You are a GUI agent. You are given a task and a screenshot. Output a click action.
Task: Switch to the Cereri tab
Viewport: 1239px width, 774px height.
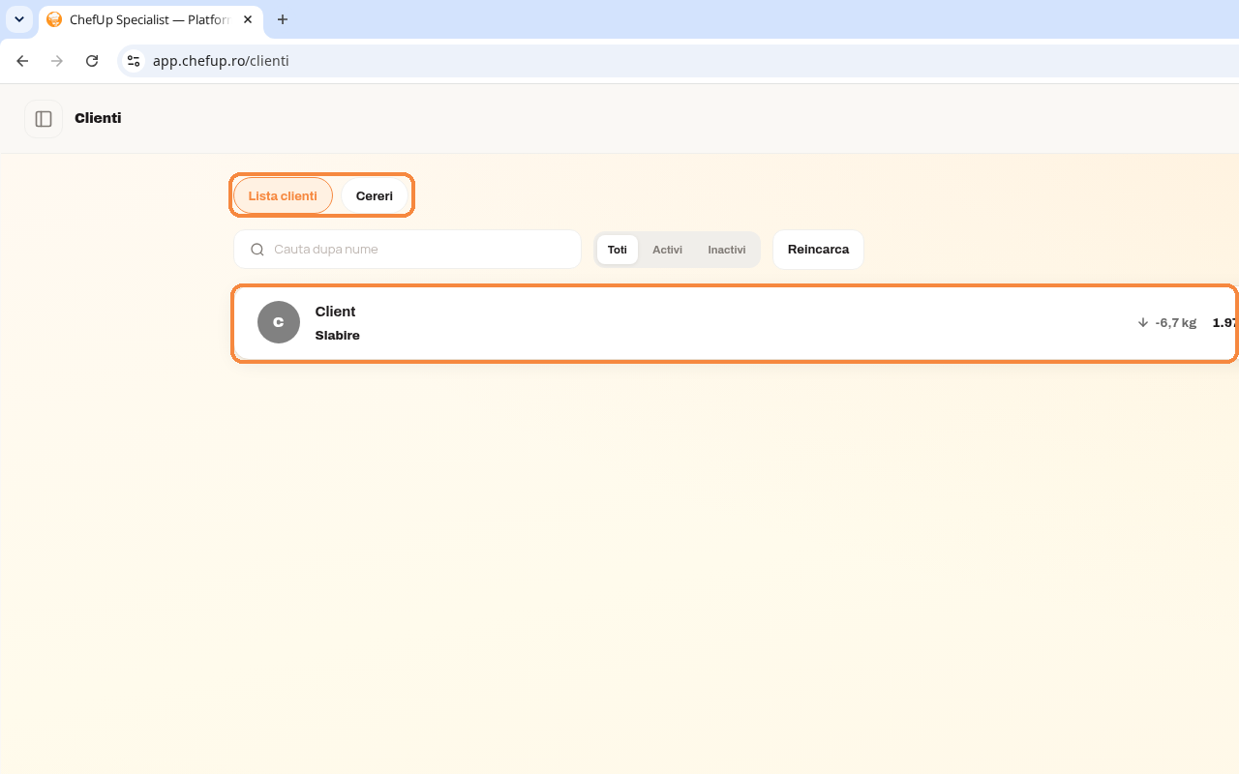pos(375,195)
